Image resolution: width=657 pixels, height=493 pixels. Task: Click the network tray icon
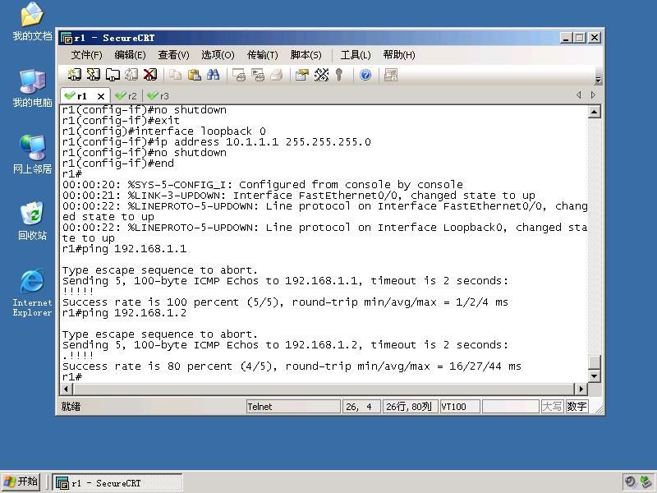[x=646, y=482]
